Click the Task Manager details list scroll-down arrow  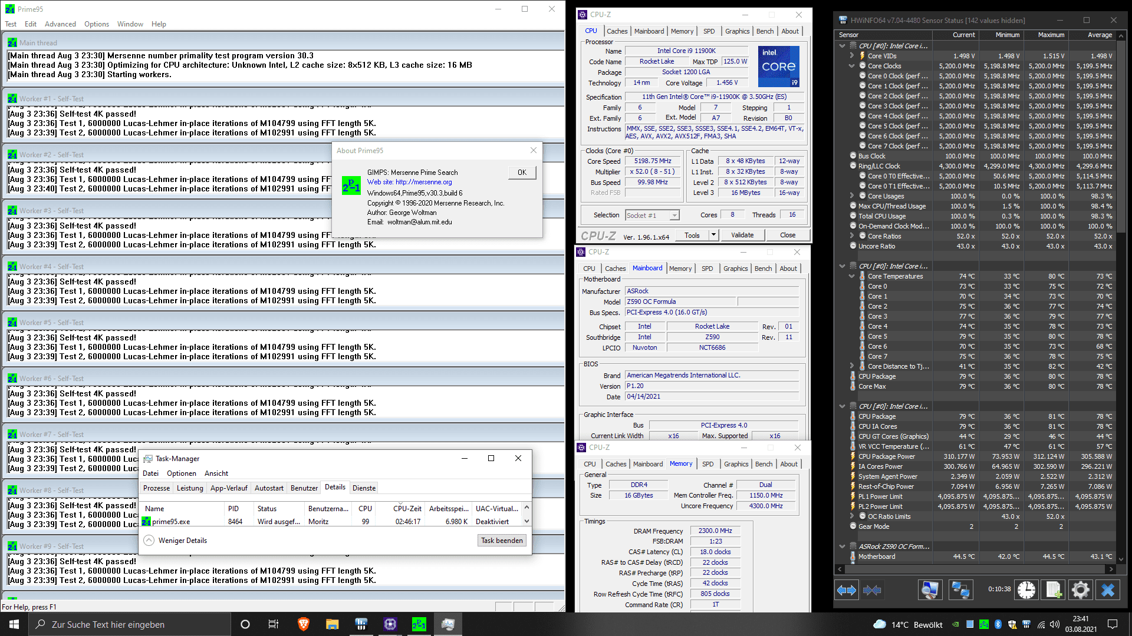tap(526, 522)
